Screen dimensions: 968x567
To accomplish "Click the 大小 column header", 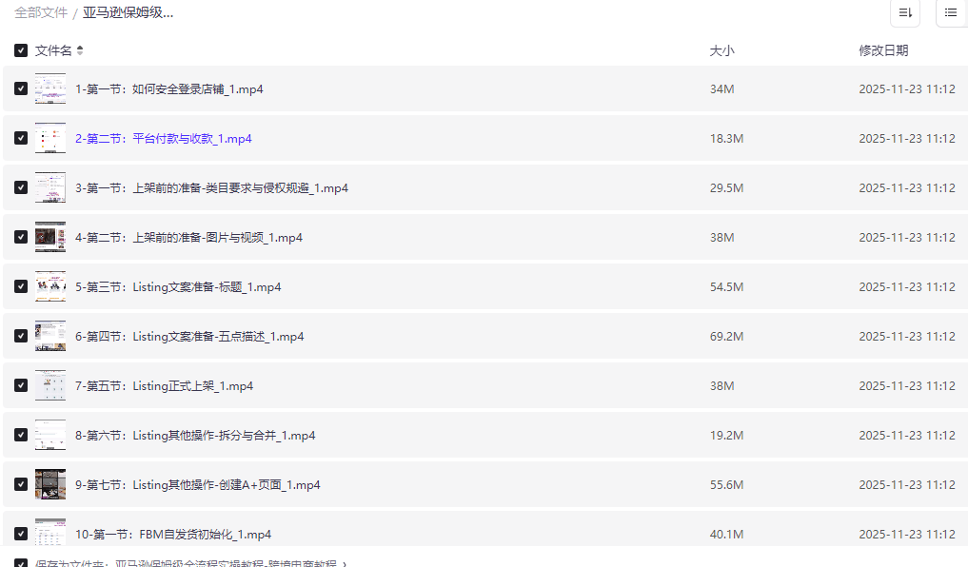I will click(x=721, y=50).
